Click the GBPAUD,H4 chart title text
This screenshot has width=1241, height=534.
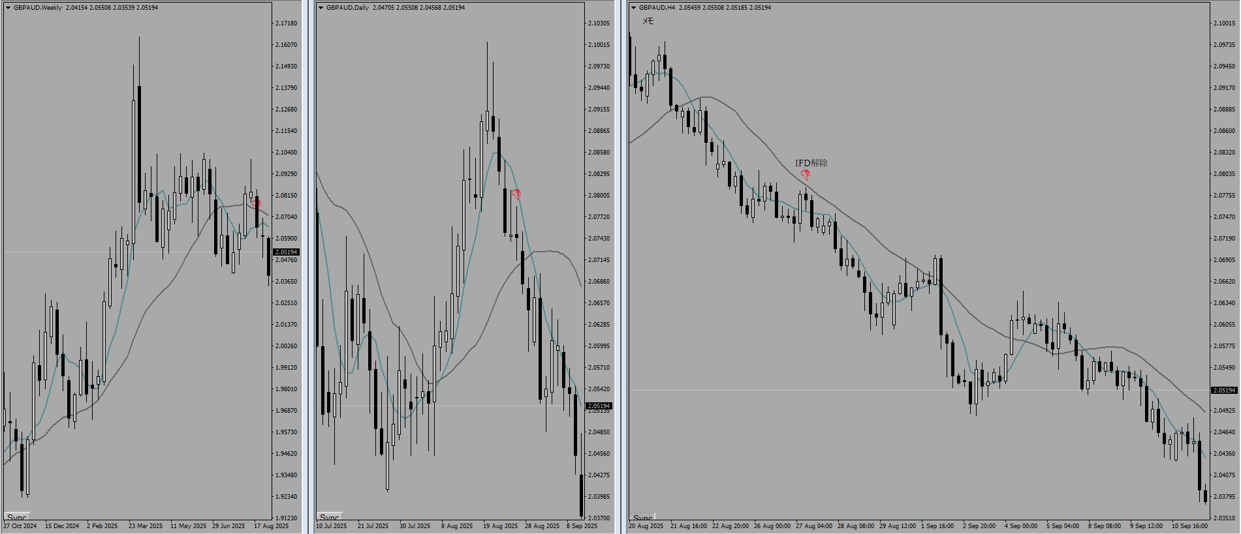click(657, 8)
